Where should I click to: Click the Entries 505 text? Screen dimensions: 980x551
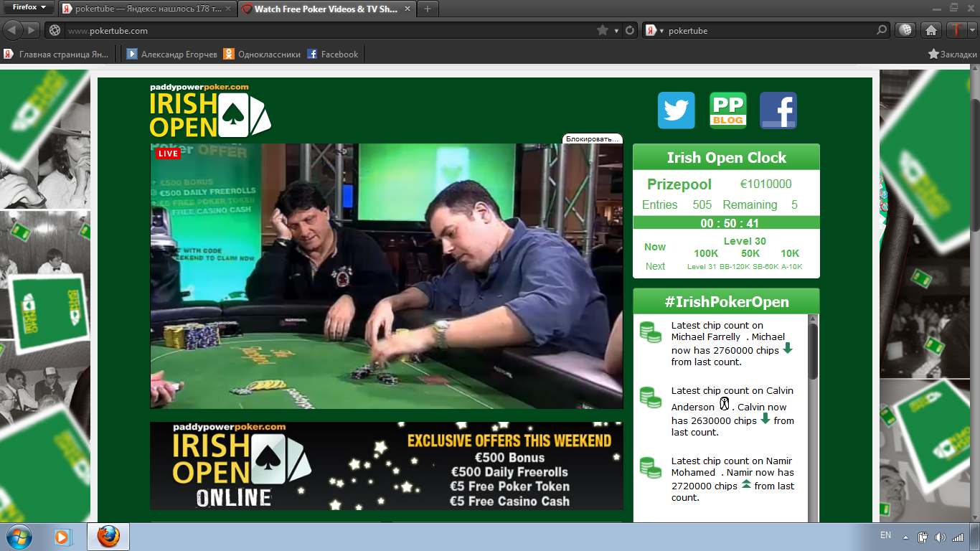point(677,204)
